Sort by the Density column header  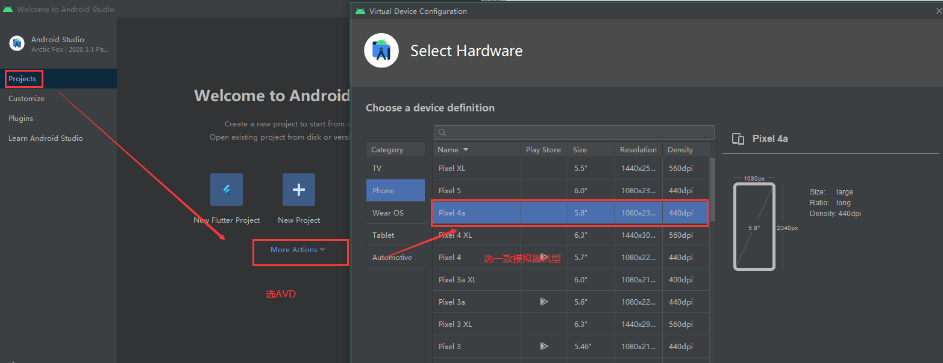(686, 150)
